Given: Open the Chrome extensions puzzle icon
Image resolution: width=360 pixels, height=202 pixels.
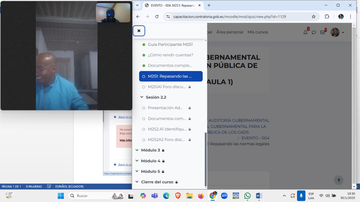Looking at the screenshot, I should [327, 17].
